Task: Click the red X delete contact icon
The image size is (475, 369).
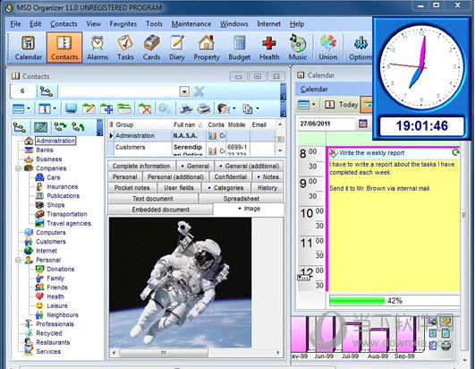Action: click(x=145, y=108)
